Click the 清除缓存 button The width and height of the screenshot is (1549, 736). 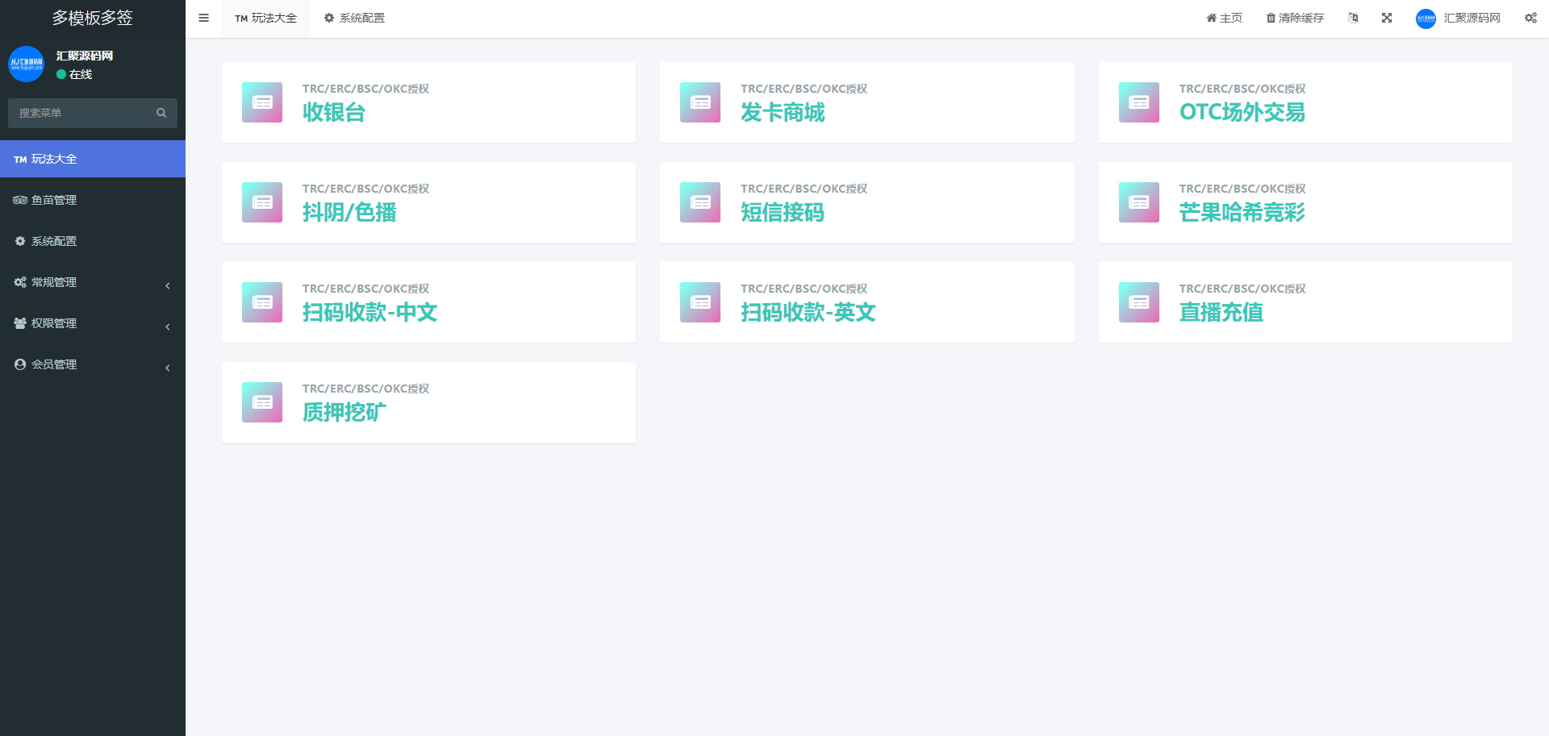(1295, 18)
